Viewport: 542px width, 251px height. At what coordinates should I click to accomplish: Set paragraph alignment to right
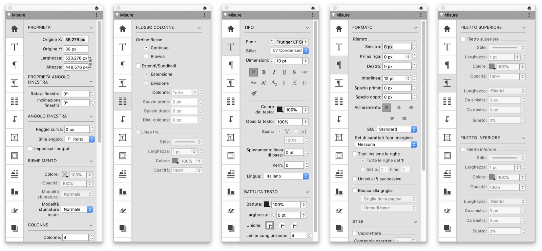411,108
